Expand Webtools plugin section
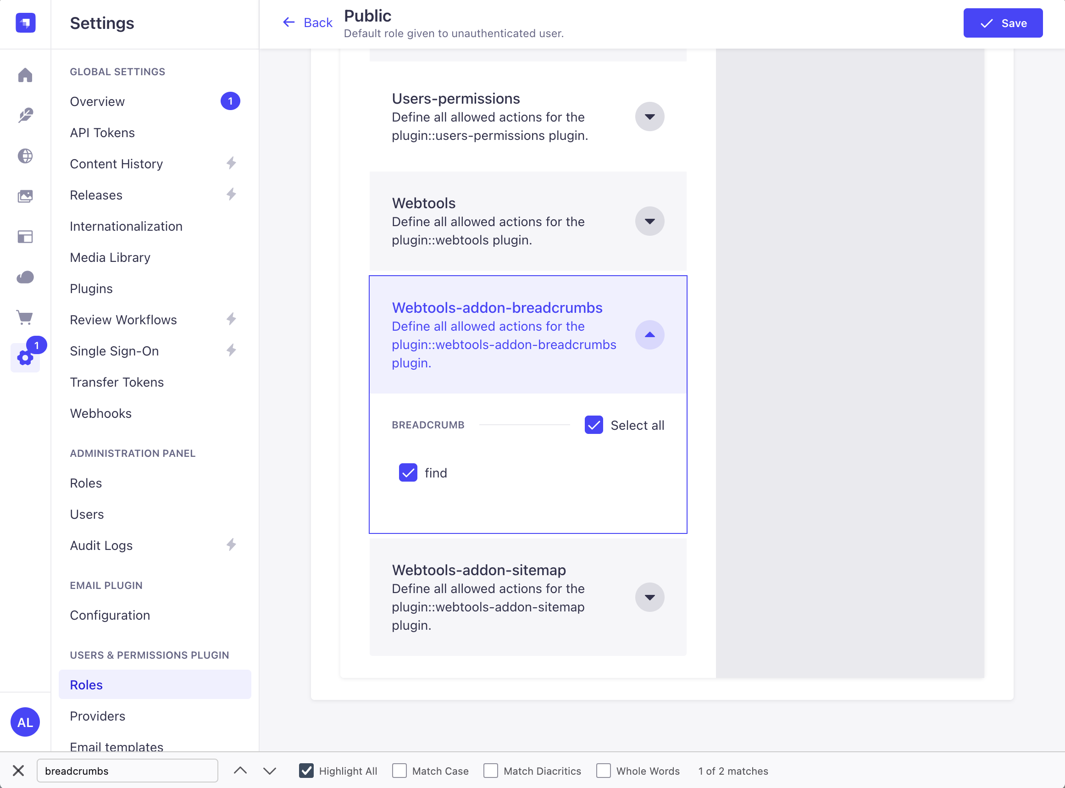Image resolution: width=1065 pixels, height=788 pixels. coord(649,222)
